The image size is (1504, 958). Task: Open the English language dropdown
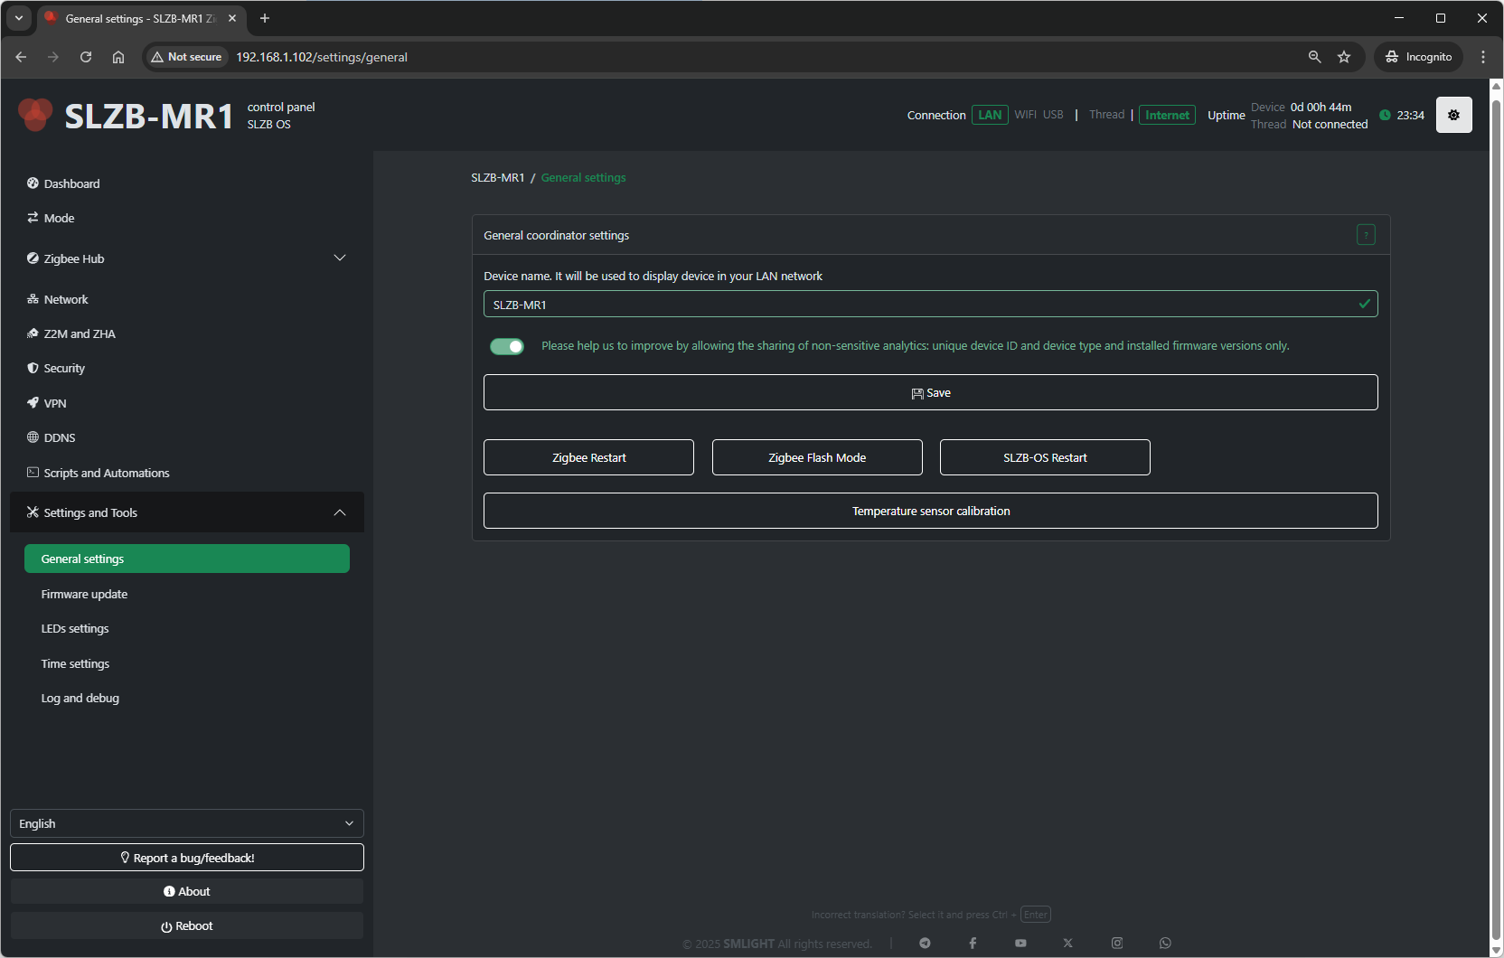tap(186, 823)
